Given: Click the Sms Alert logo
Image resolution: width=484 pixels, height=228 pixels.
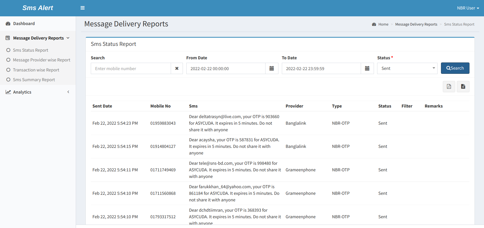Looking at the screenshot, I should coord(38,8).
